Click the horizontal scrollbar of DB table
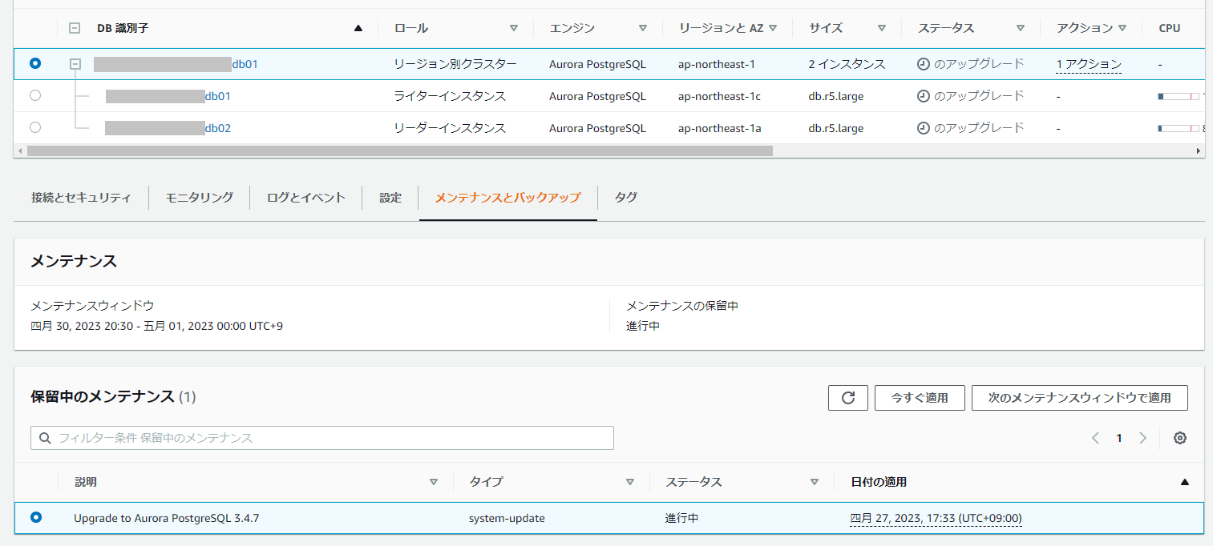1213x546 pixels. [399, 151]
